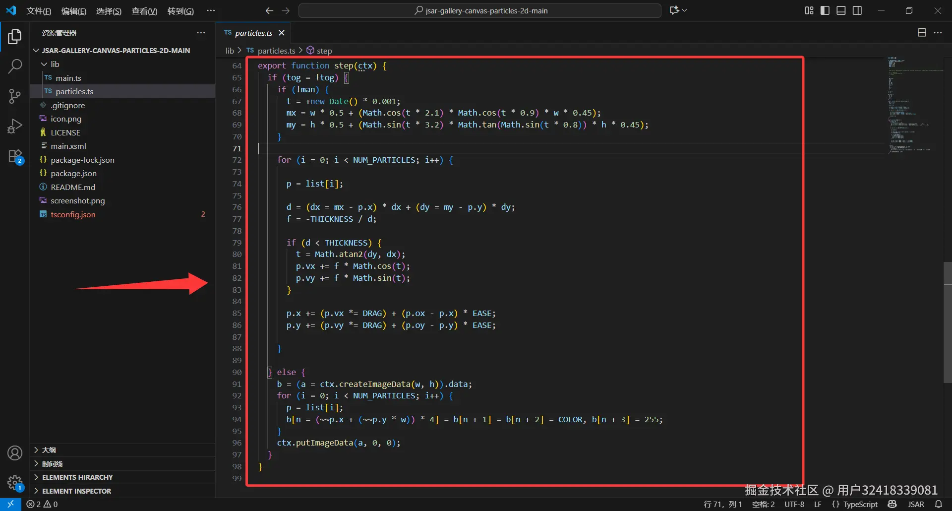Open tsconfig.json in the file explorer
This screenshot has height=511, width=952.
[x=73, y=214]
